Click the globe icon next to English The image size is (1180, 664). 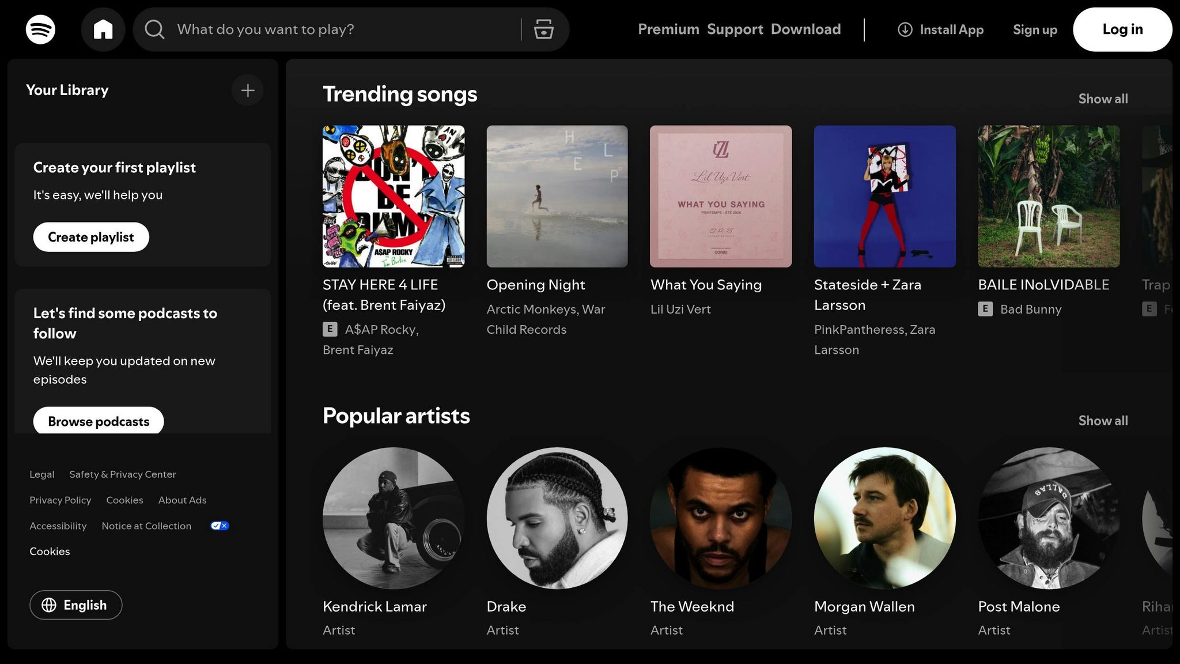49,605
